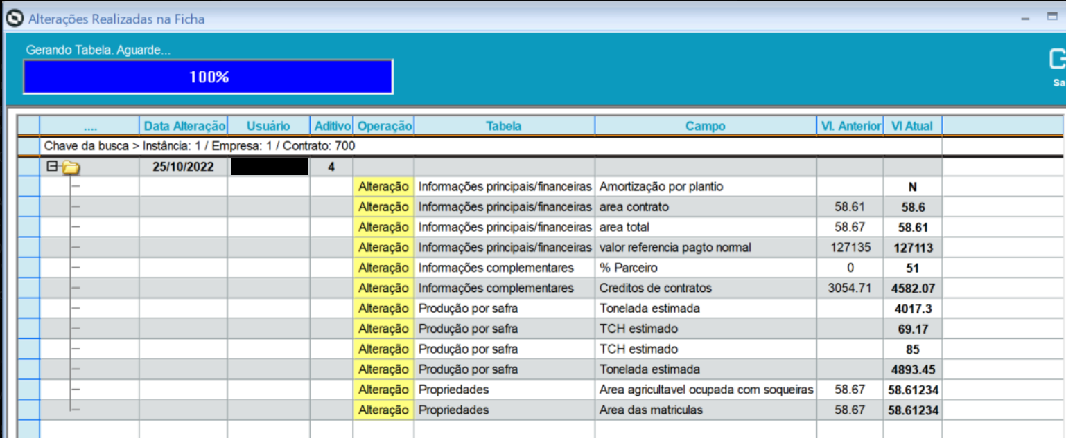The height and width of the screenshot is (438, 1066).
Task: Click Alteração cell in Amortização por plantio row
Action: tap(383, 187)
